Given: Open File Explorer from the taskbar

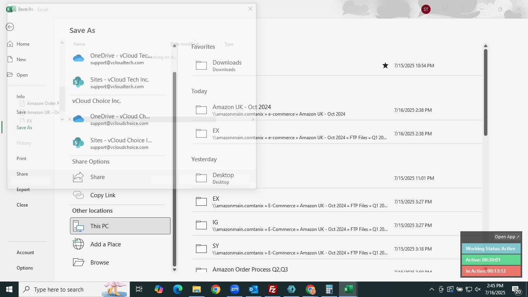Looking at the screenshot, I should (196, 289).
